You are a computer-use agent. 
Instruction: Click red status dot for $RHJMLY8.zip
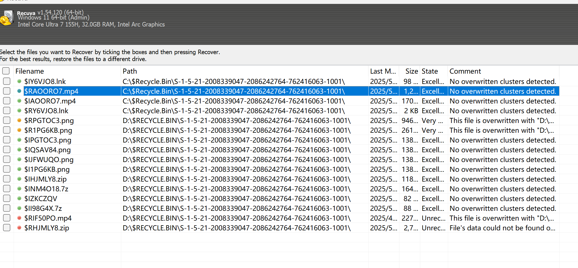click(x=19, y=228)
